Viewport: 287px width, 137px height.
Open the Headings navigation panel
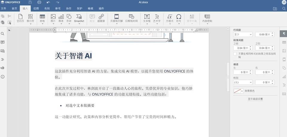click(3, 60)
